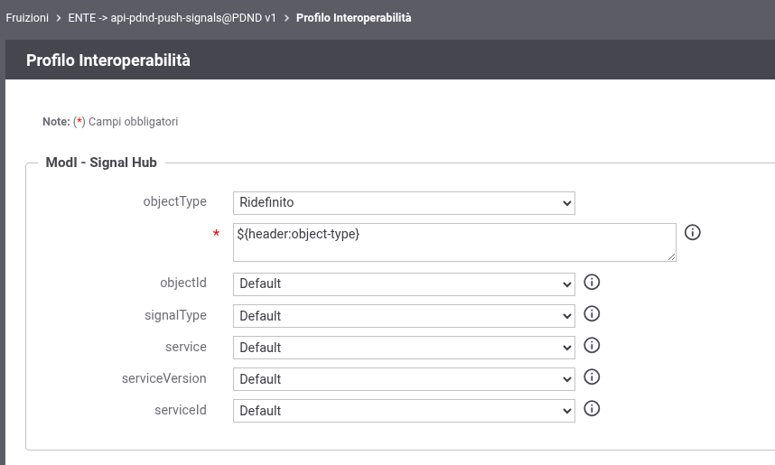Image resolution: width=775 pixels, height=465 pixels.
Task: Click chevron before Profilo Interoperabilità breadcrumb
Action: 286,18
